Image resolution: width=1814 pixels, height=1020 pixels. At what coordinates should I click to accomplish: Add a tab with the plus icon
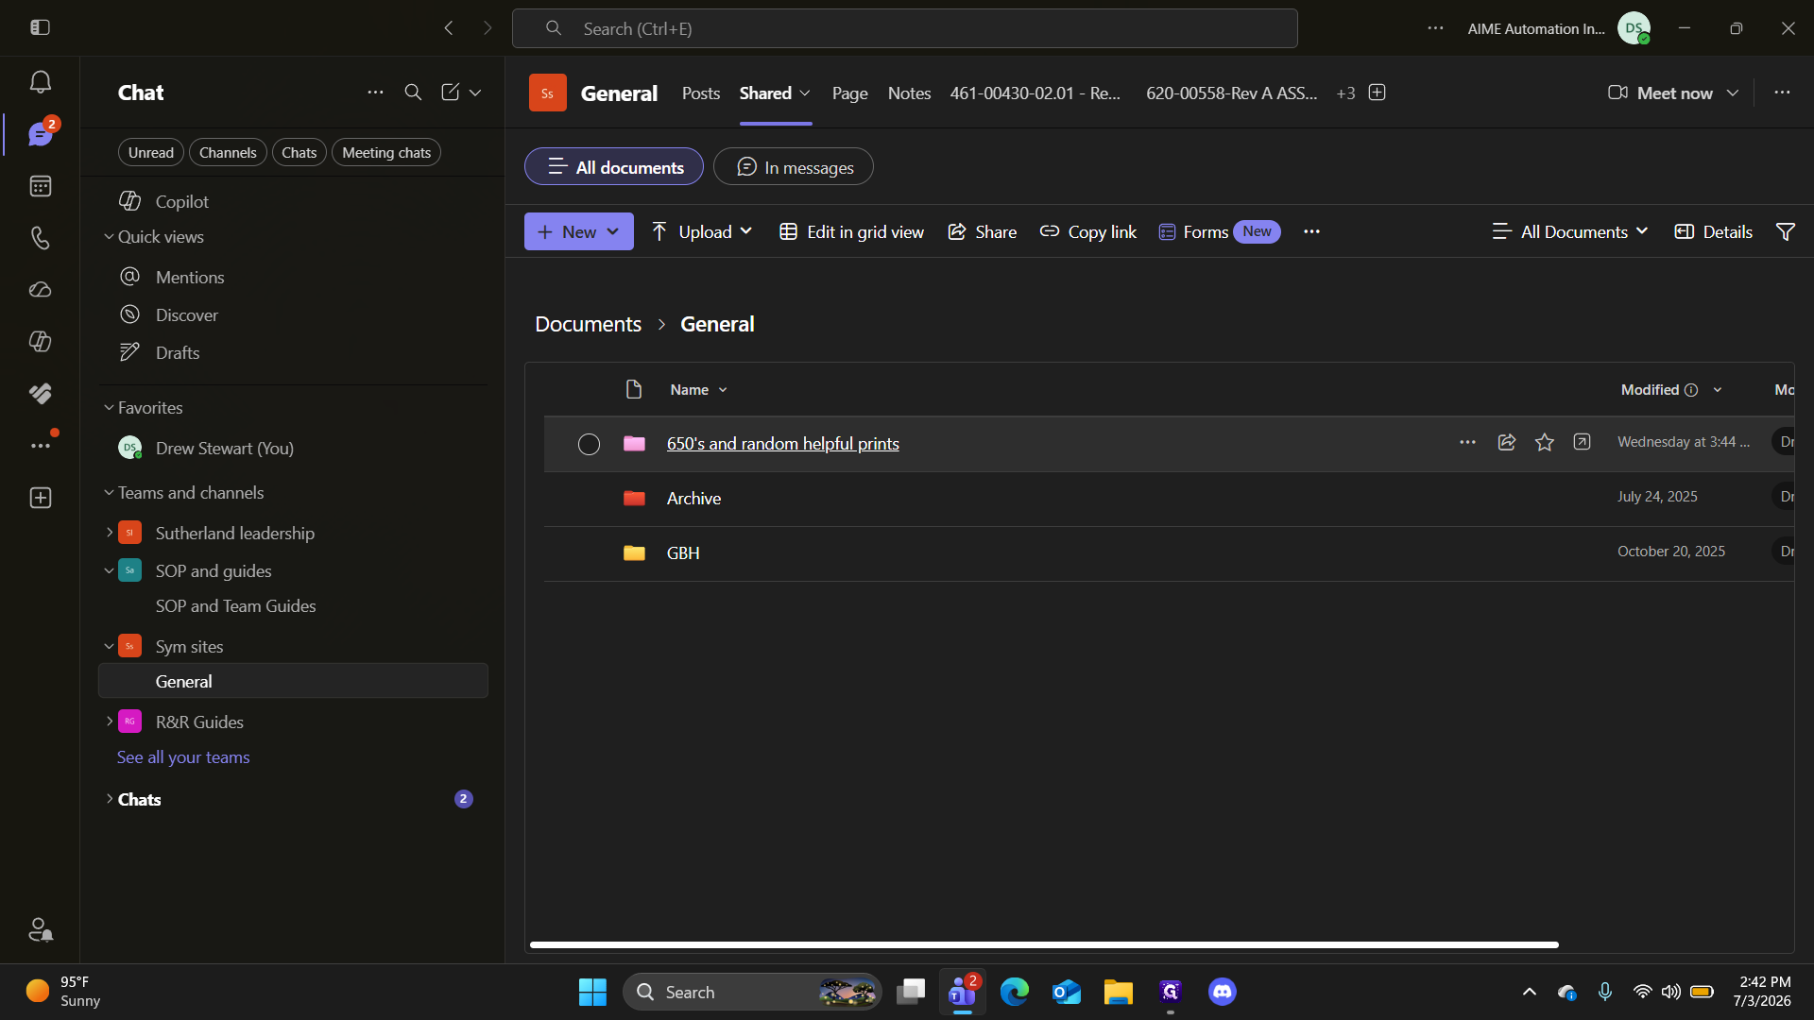[x=1378, y=93]
